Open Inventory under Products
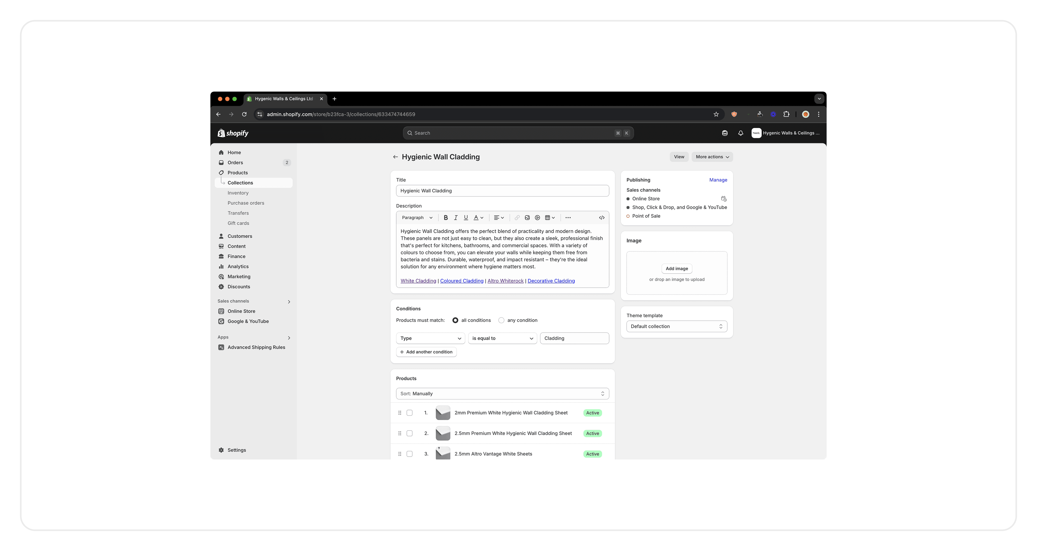Image resolution: width=1037 pixels, height=551 pixels. [254, 193]
